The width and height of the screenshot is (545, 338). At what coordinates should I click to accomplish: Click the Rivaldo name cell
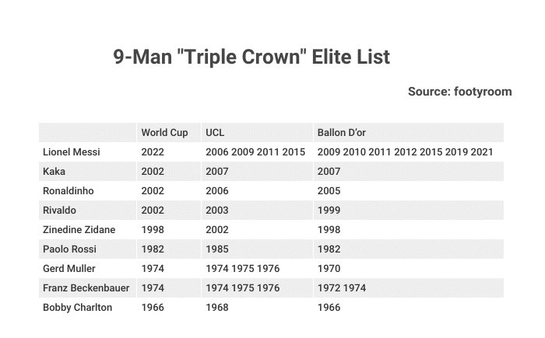tap(87, 211)
